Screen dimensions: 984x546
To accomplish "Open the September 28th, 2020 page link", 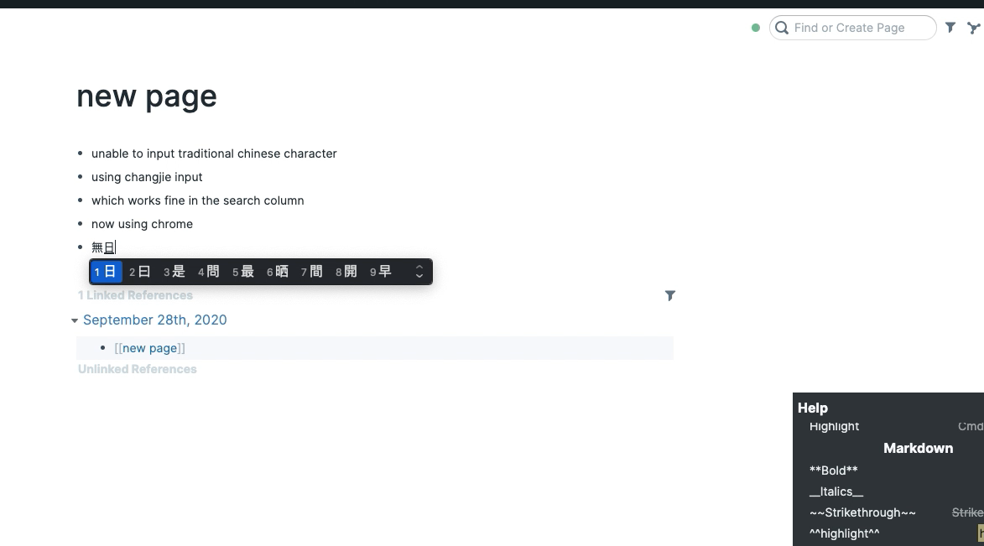I will point(155,320).
